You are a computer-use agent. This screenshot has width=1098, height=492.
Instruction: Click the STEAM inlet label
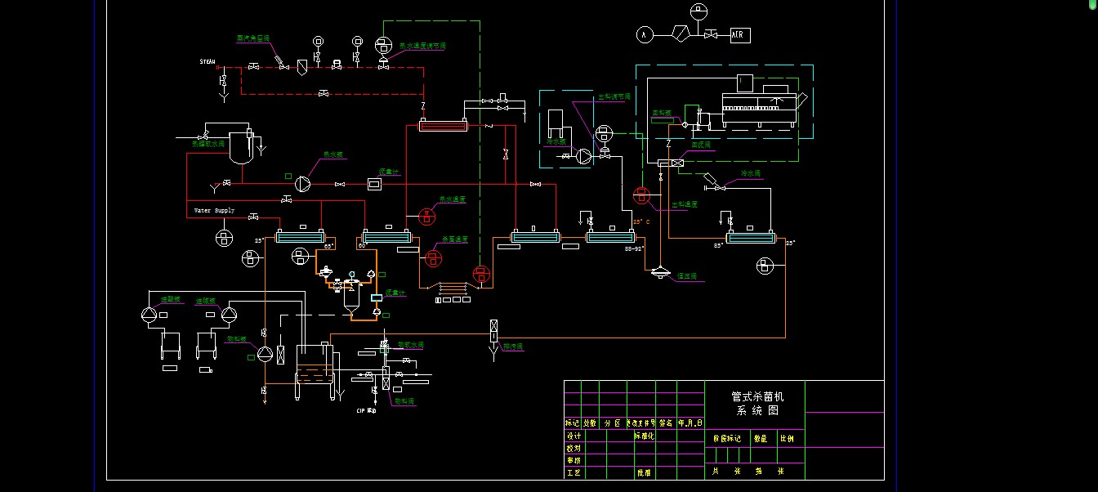(x=208, y=62)
